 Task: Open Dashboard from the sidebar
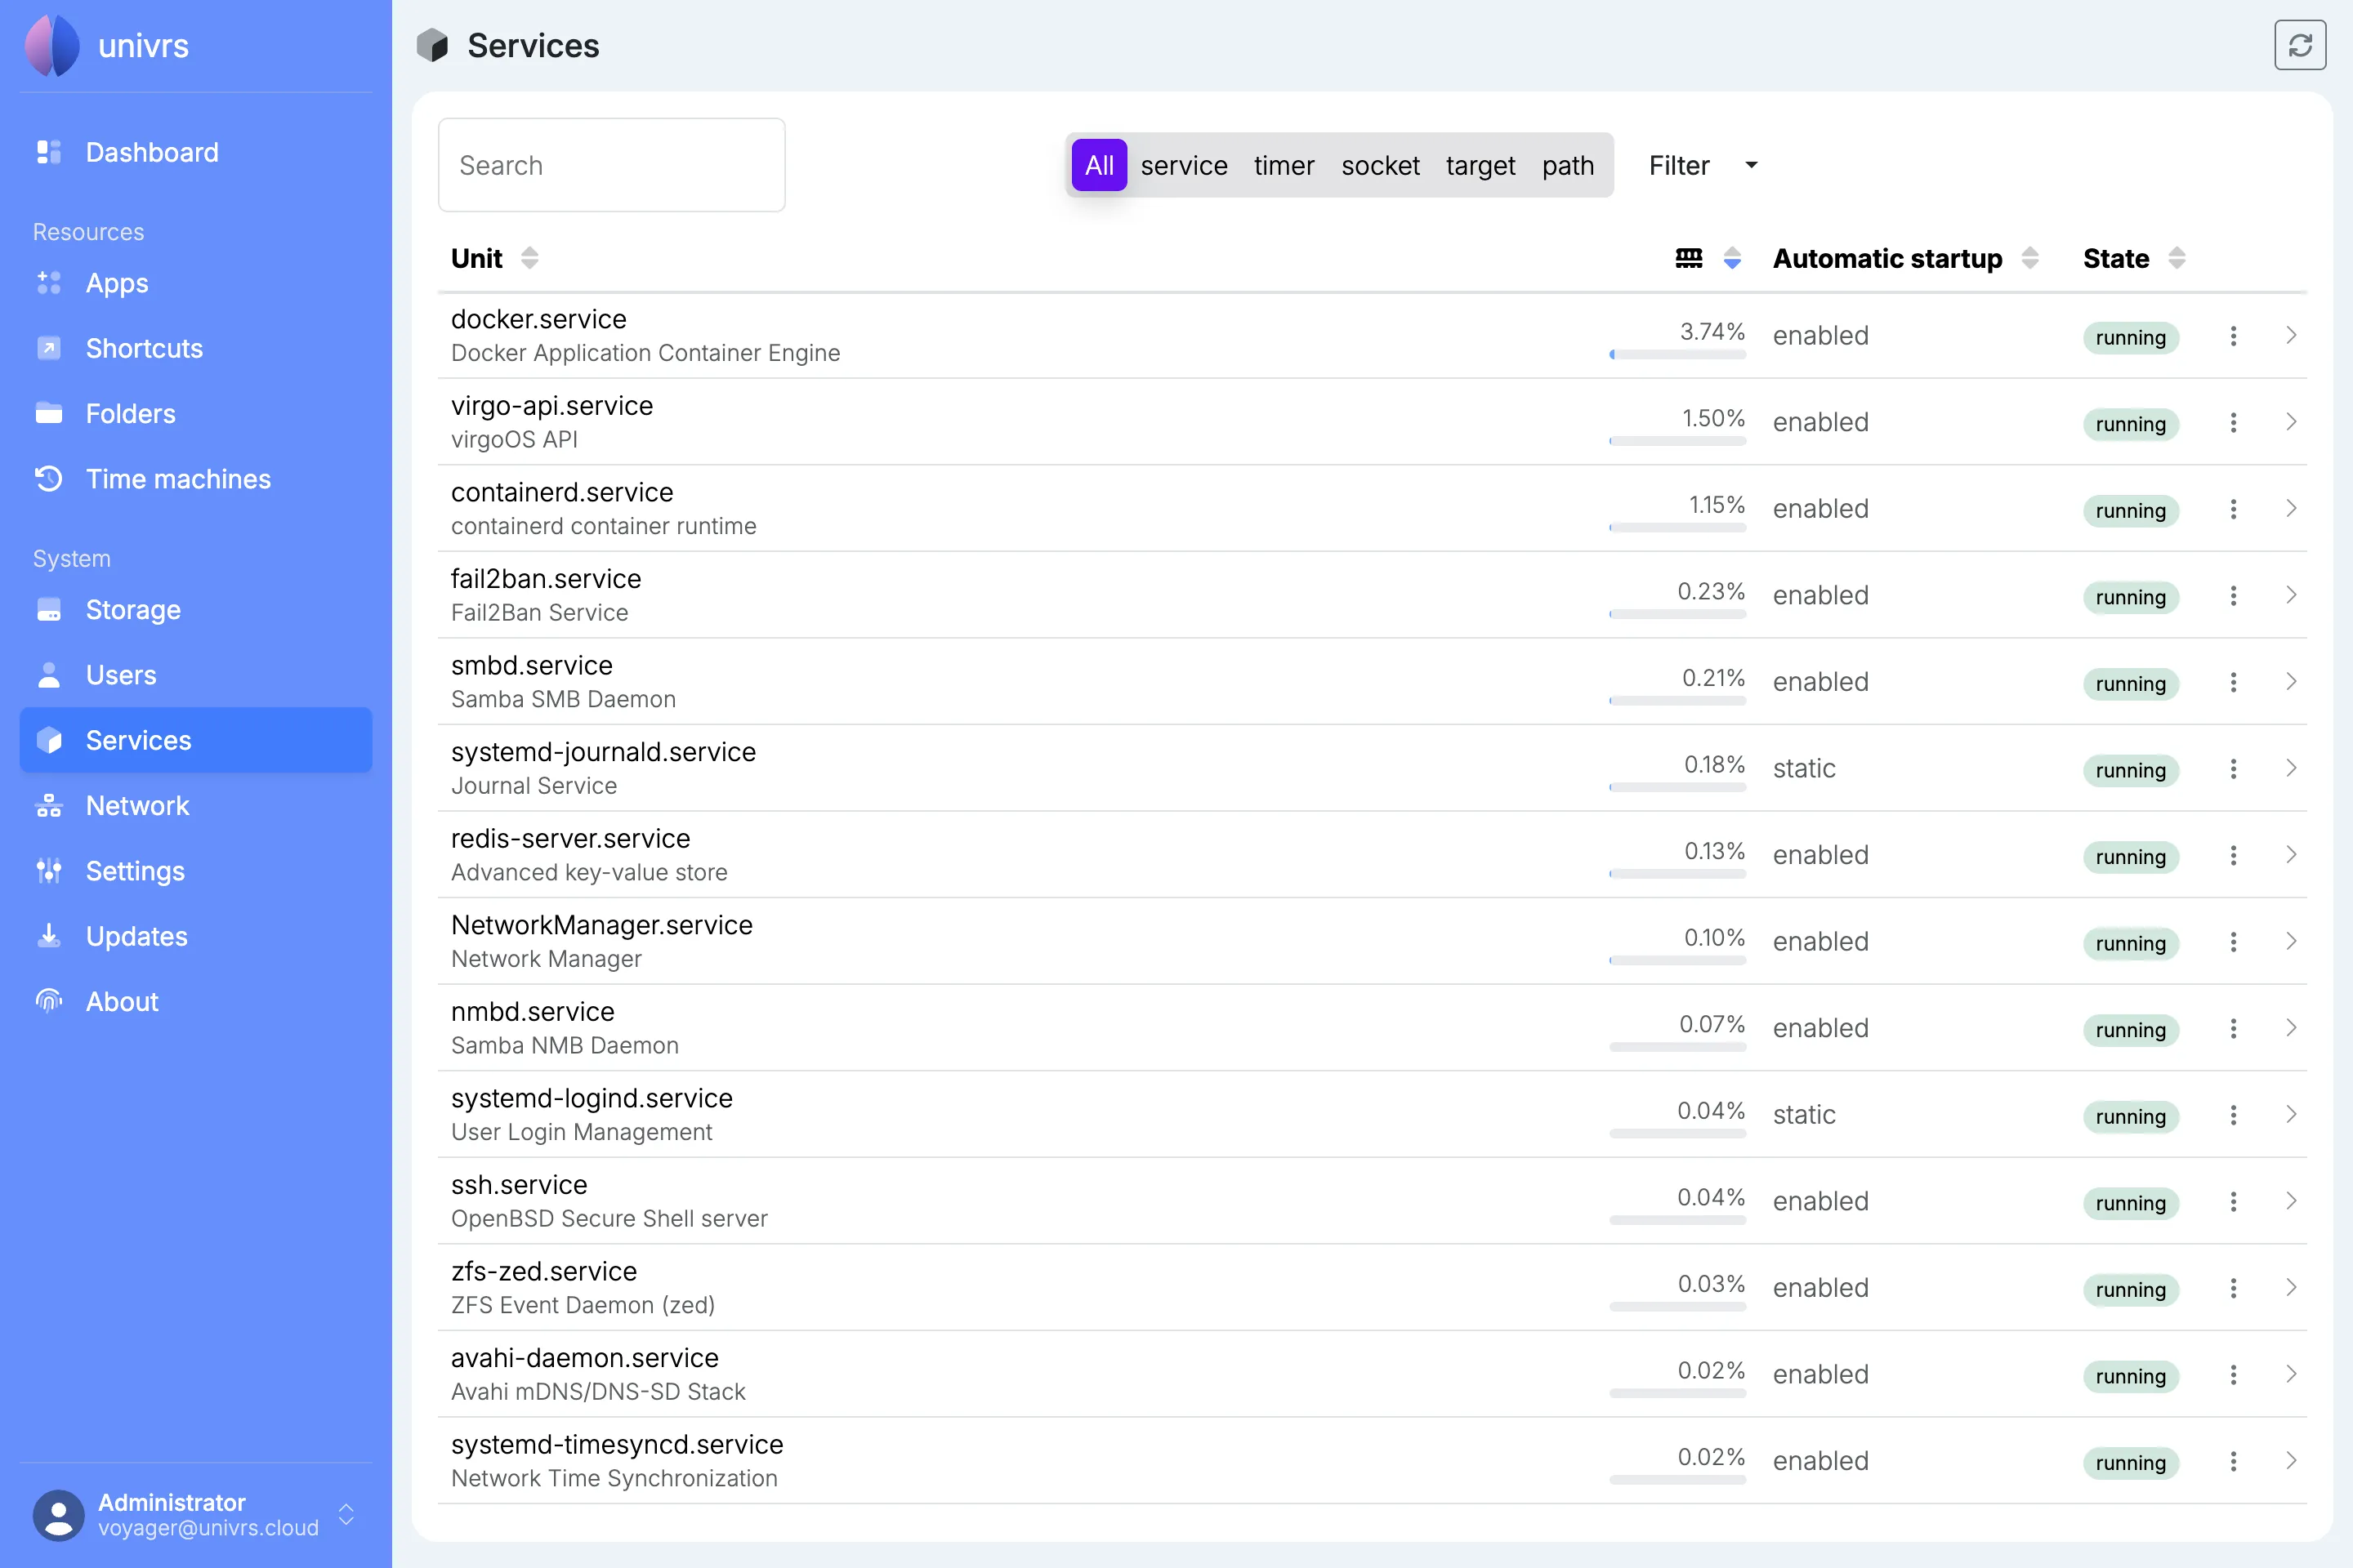coord(195,152)
